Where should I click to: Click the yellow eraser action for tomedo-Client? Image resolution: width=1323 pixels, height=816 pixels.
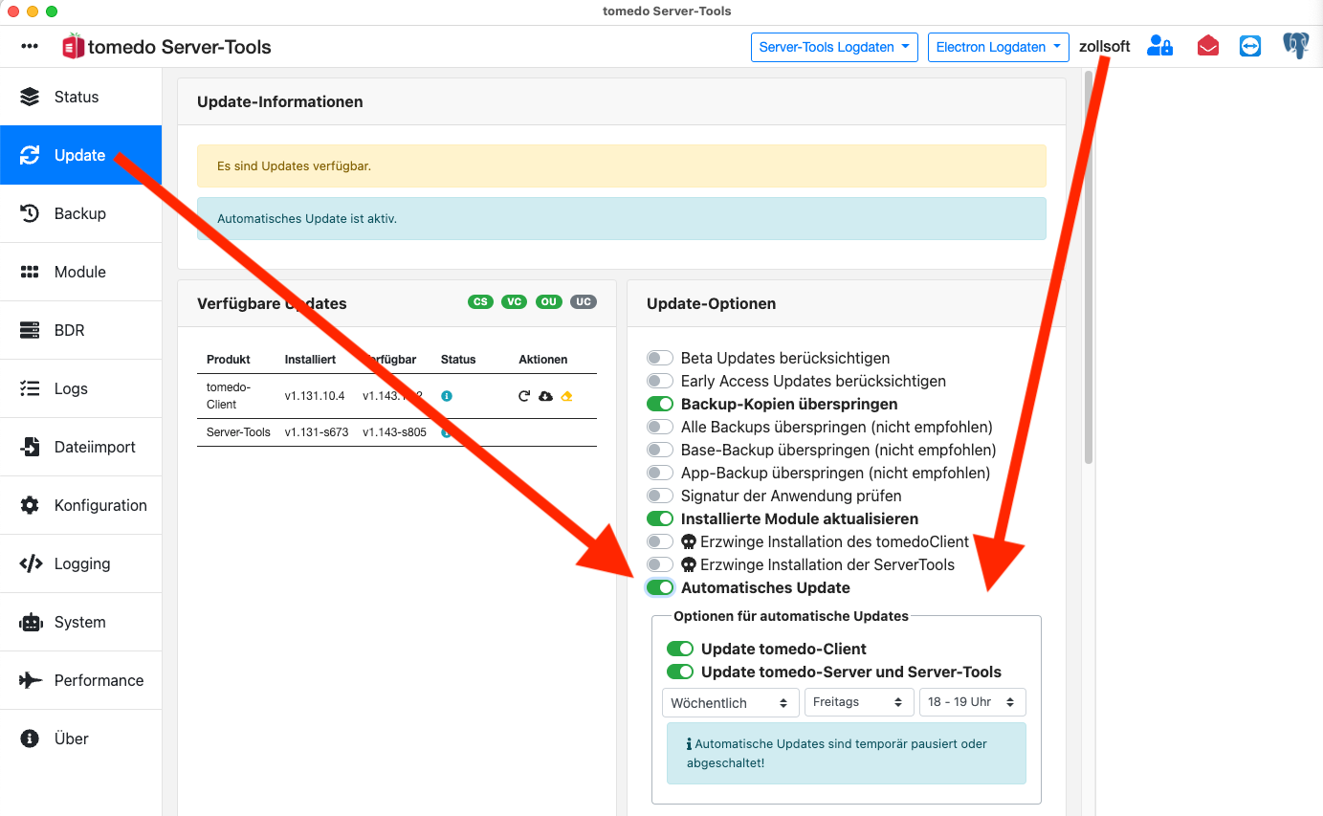(x=566, y=396)
